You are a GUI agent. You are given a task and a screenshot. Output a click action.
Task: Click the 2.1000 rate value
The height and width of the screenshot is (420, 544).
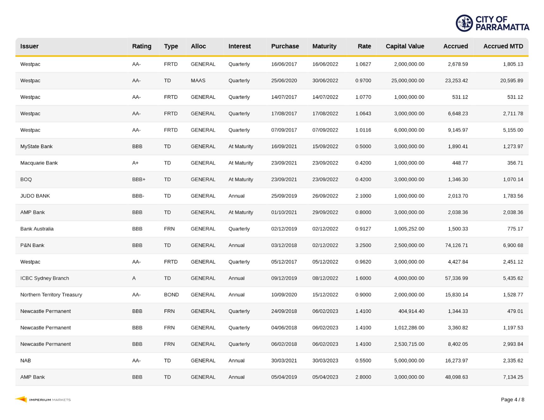tap(363, 196)
